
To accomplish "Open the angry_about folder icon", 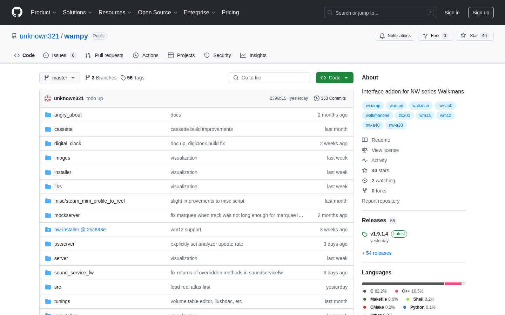I will (48, 115).
